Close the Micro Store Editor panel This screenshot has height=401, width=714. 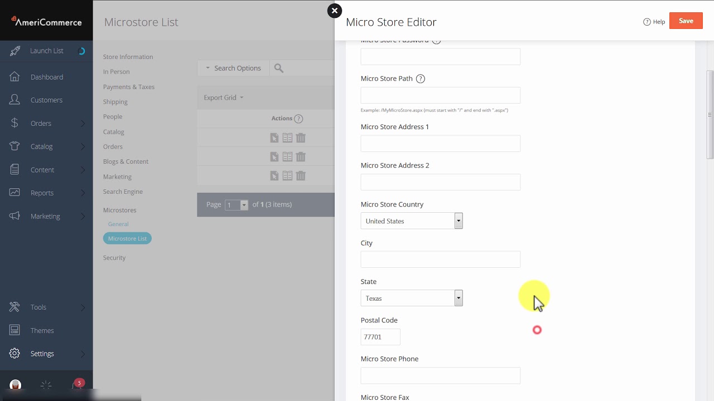pyautogui.click(x=335, y=11)
